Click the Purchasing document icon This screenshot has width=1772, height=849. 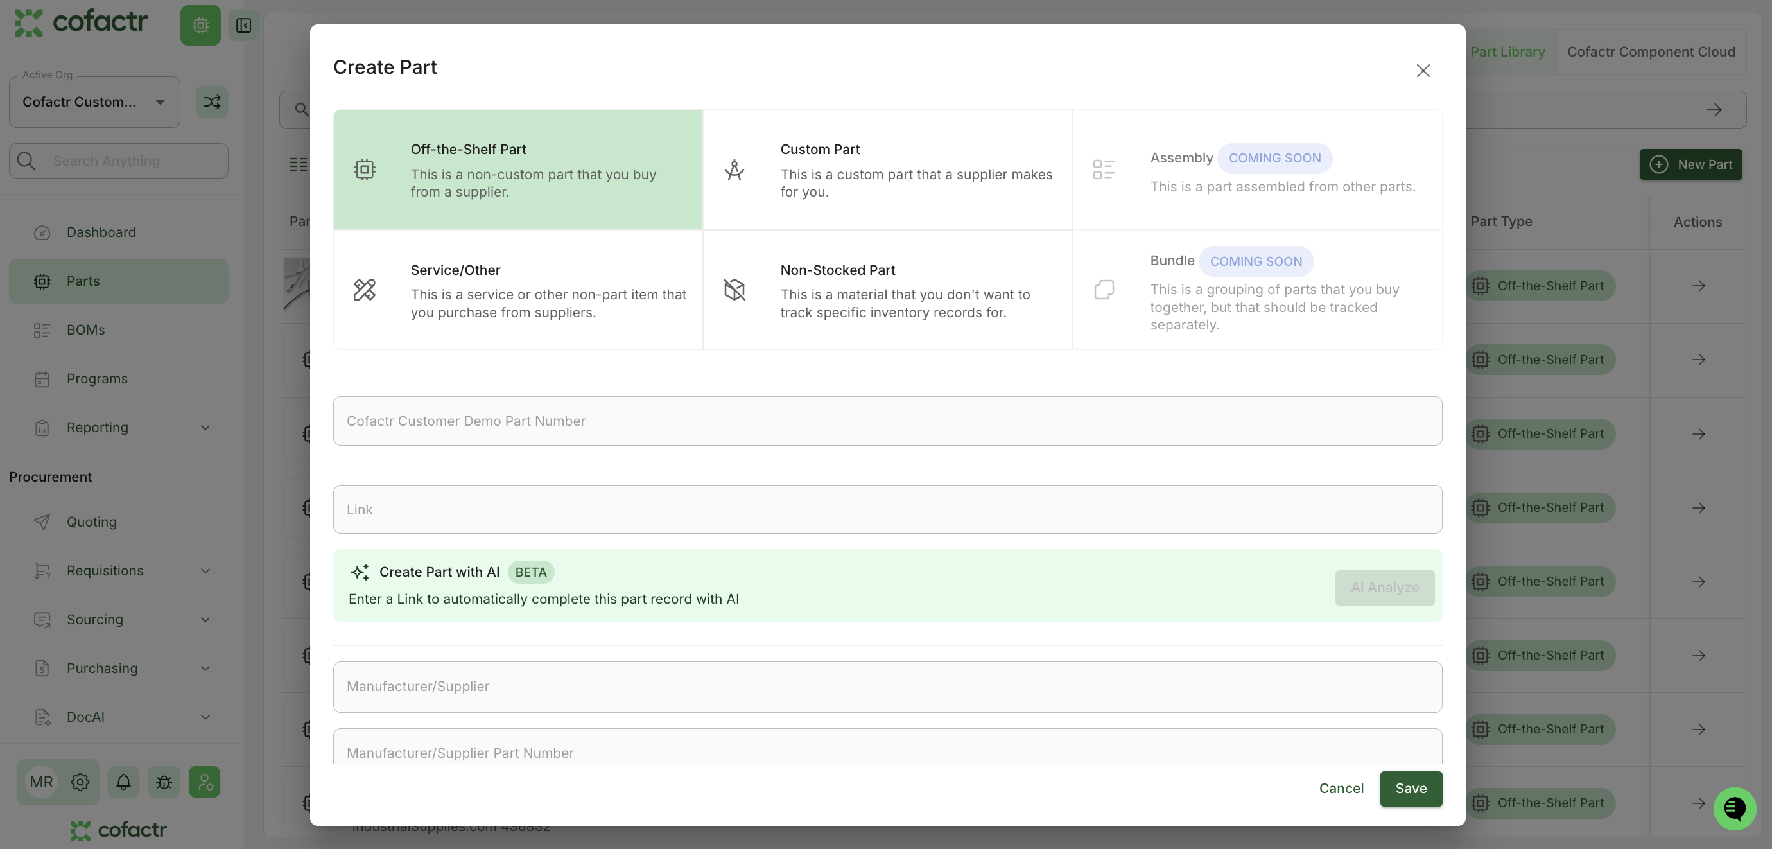(42, 669)
